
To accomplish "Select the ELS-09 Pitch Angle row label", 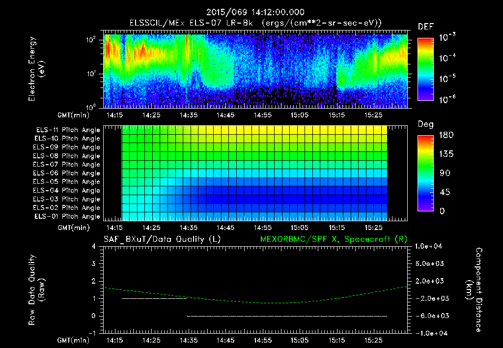I will pyautogui.click(x=67, y=147).
